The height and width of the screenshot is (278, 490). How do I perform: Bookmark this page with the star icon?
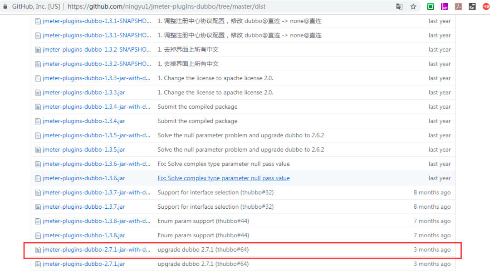(413, 7)
